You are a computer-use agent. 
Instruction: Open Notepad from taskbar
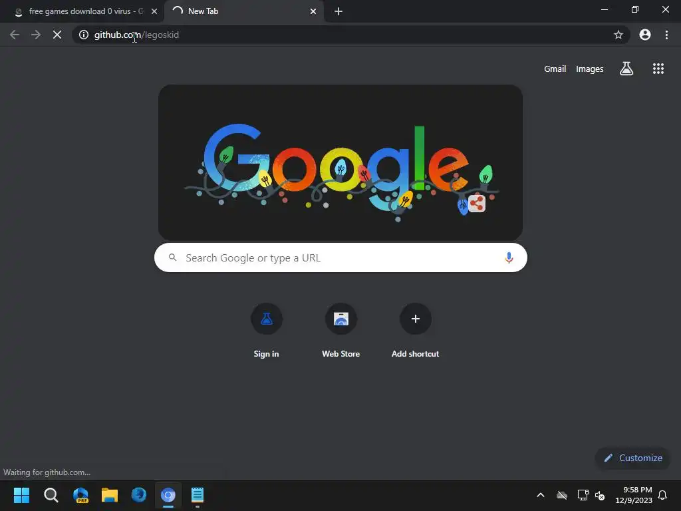[197, 495]
